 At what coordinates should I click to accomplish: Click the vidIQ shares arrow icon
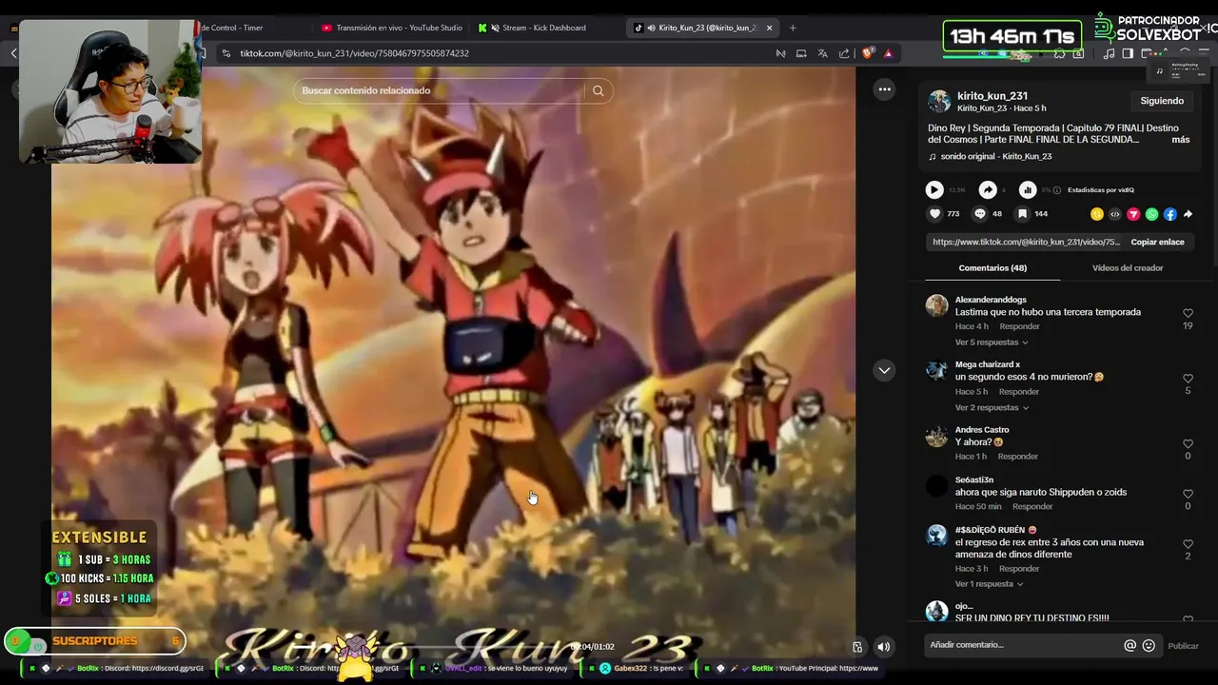point(988,189)
